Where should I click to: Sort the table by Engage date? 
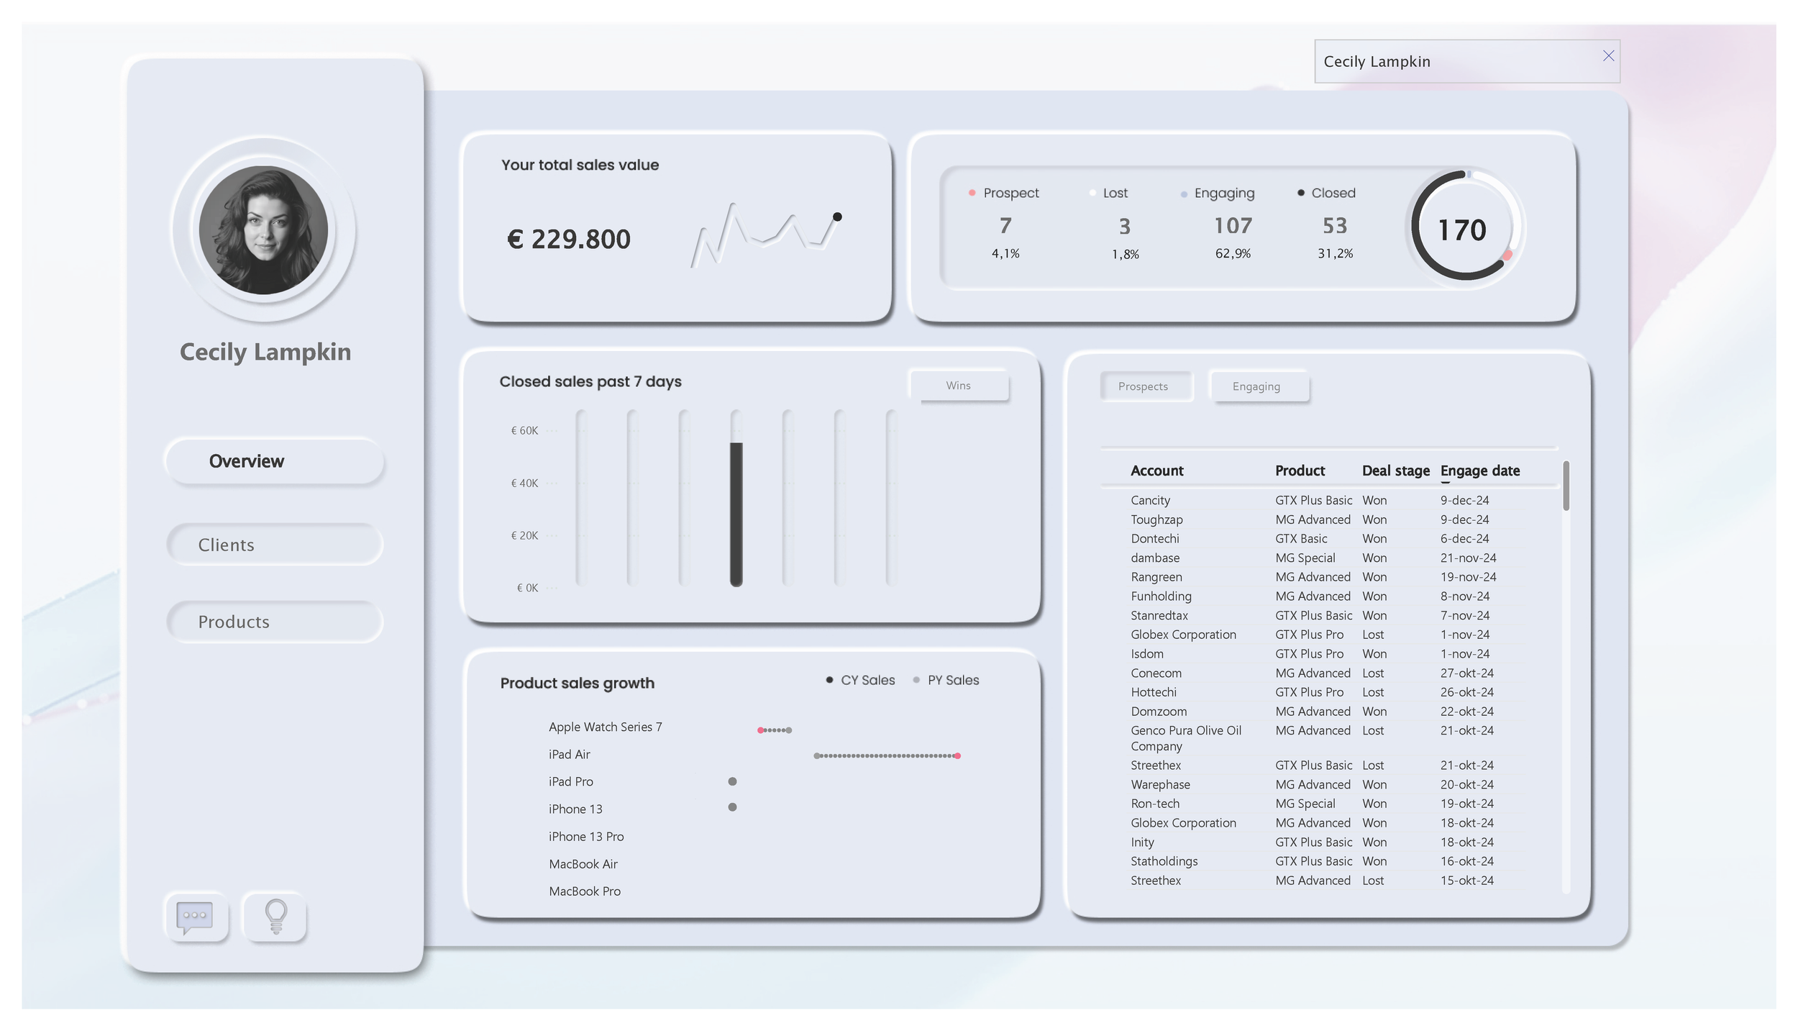(1480, 471)
